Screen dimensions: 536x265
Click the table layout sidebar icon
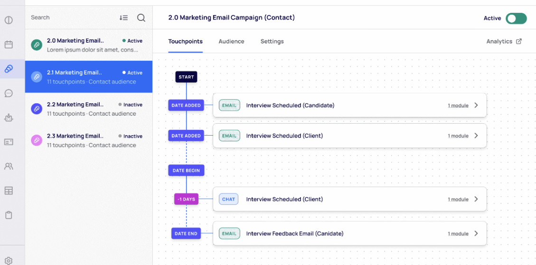9,191
